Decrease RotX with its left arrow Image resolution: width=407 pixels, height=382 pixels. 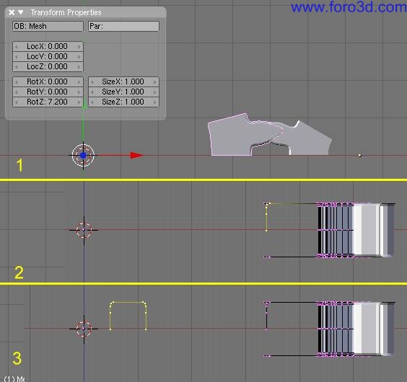point(17,81)
